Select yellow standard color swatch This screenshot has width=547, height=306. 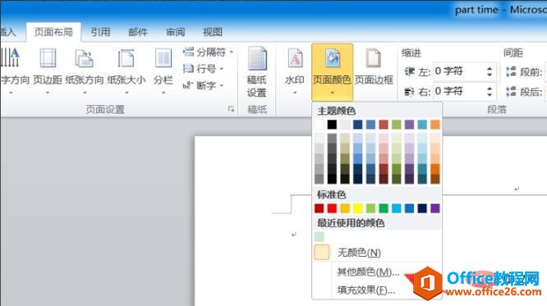tap(358, 208)
